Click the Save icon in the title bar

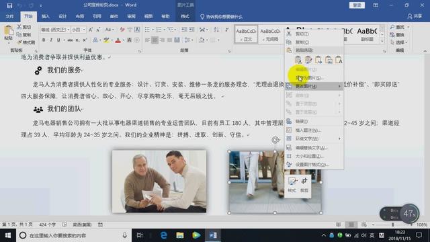9,5
